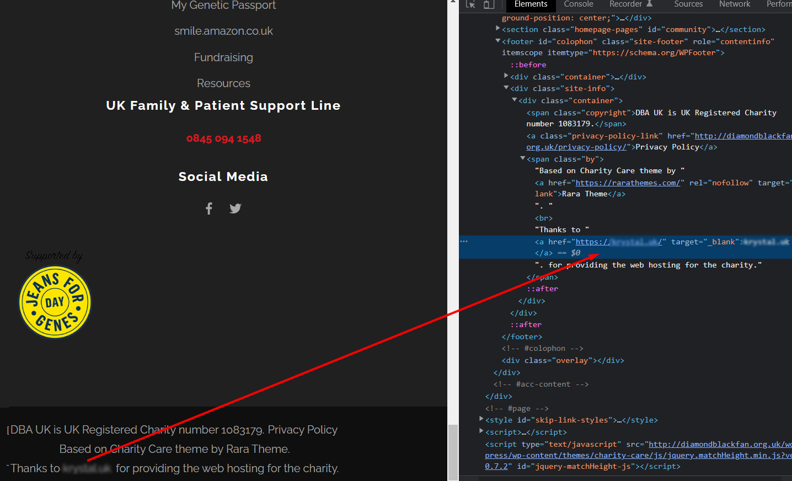Click the Rara Theme footer link
The image size is (792, 481).
point(257,449)
